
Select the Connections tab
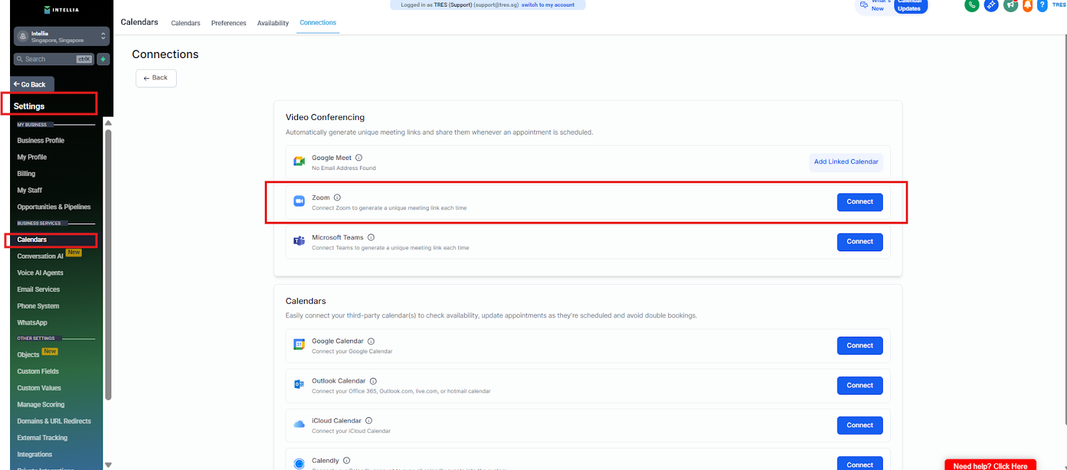pyautogui.click(x=318, y=23)
